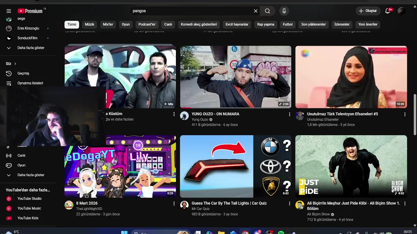Select the Tümü filter chip
The width and height of the screenshot is (417, 234).
pyautogui.click(x=72, y=24)
